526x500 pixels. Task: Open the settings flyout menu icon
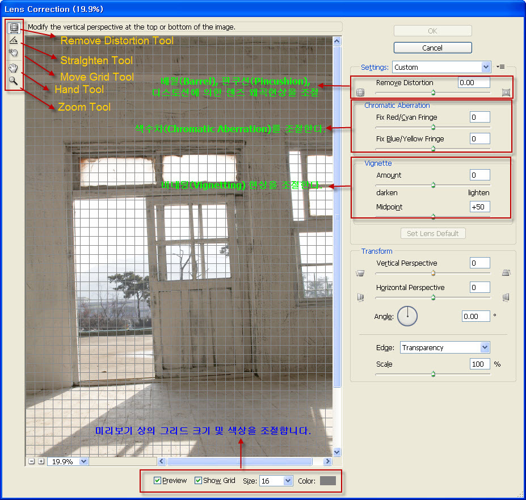pos(500,67)
